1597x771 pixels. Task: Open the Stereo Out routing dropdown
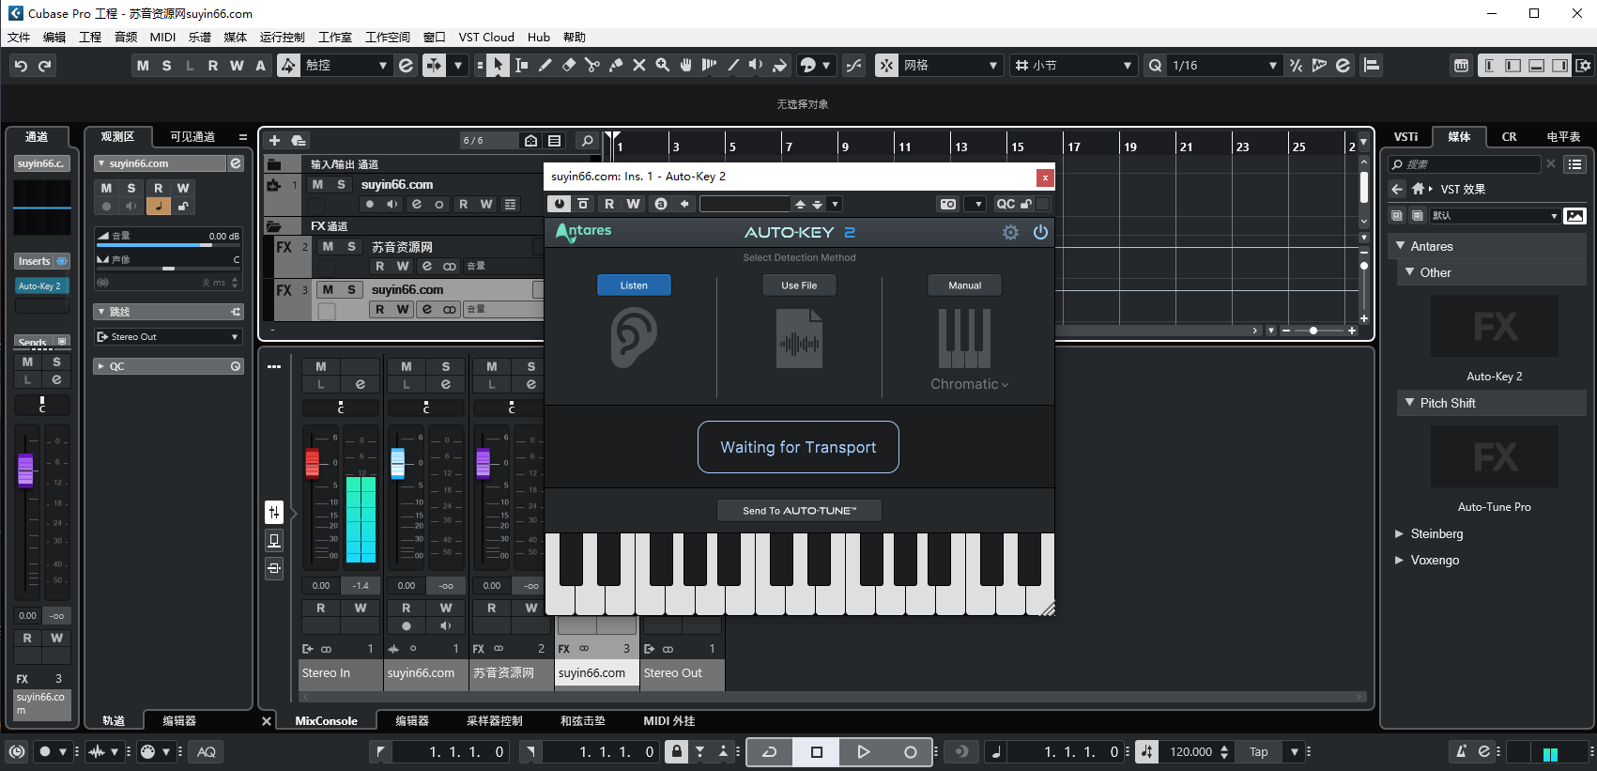[168, 337]
